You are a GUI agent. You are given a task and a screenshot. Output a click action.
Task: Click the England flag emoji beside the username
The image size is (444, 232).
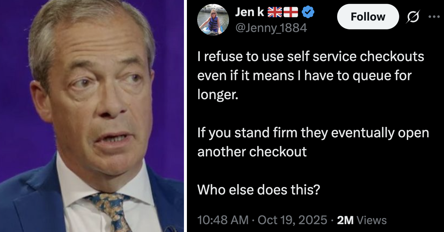290,11
